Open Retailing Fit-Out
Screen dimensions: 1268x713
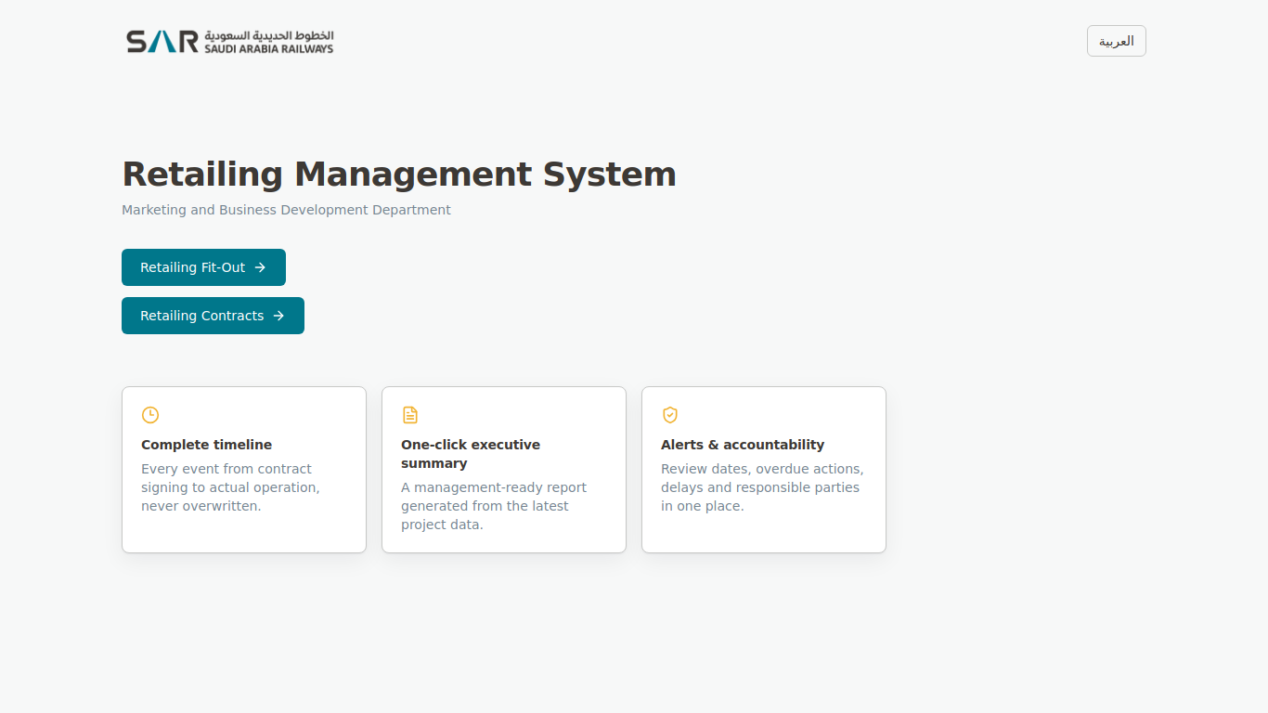[x=203, y=267]
